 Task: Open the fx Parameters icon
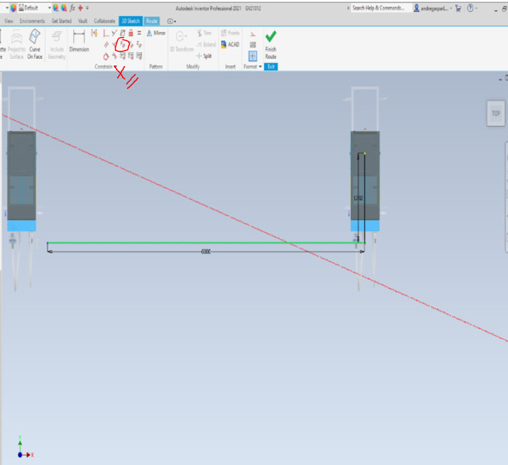[72, 8]
